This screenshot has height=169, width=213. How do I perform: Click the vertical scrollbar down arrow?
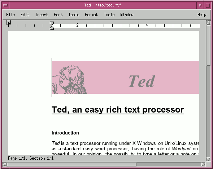(x=208, y=159)
